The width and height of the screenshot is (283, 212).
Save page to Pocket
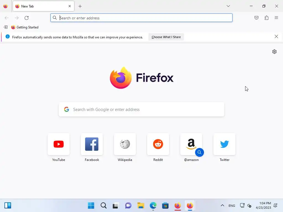(x=256, y=18)
